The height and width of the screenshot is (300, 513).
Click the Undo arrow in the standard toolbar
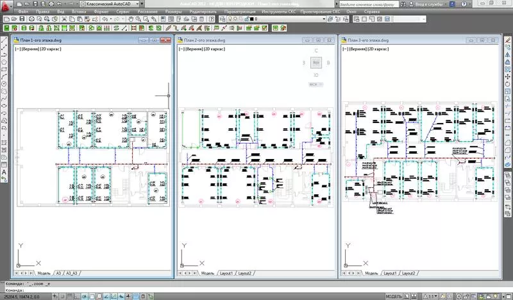(105, 19)
